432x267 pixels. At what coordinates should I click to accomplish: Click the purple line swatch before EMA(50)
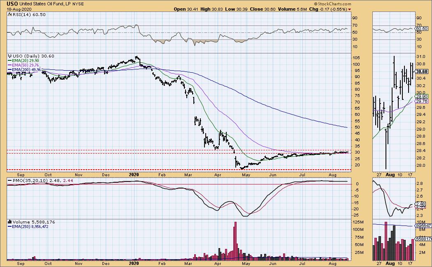pos(9,65)
